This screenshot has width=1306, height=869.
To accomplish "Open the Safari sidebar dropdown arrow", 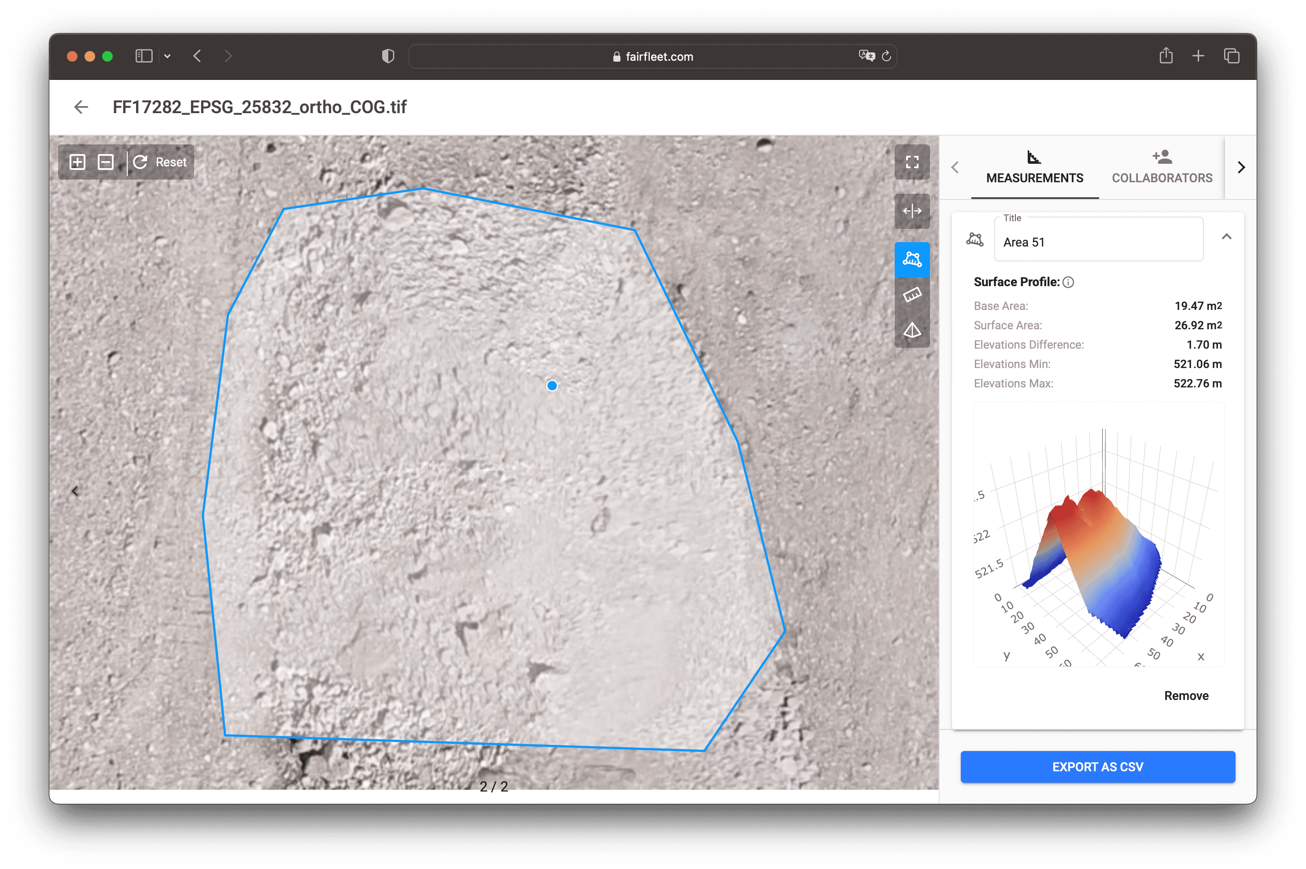I will click(x=167, y=56).
